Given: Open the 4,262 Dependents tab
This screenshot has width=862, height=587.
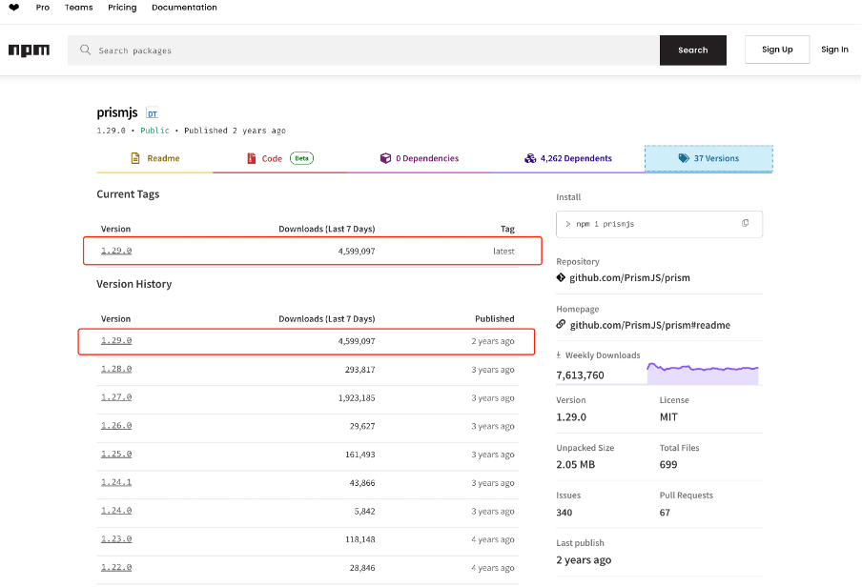Looking at the screenshot, I should coord(568,158).
